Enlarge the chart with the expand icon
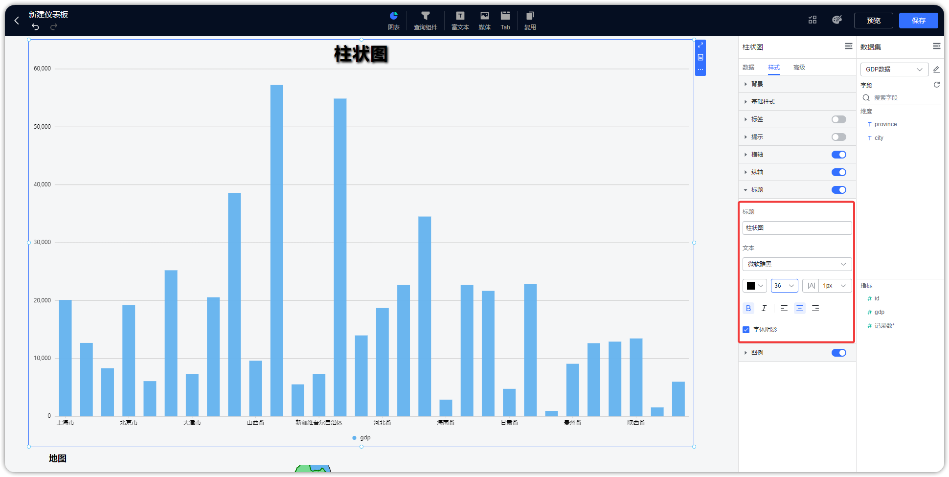This screenshot has width=949, height=477. click(x=700, y=45)
